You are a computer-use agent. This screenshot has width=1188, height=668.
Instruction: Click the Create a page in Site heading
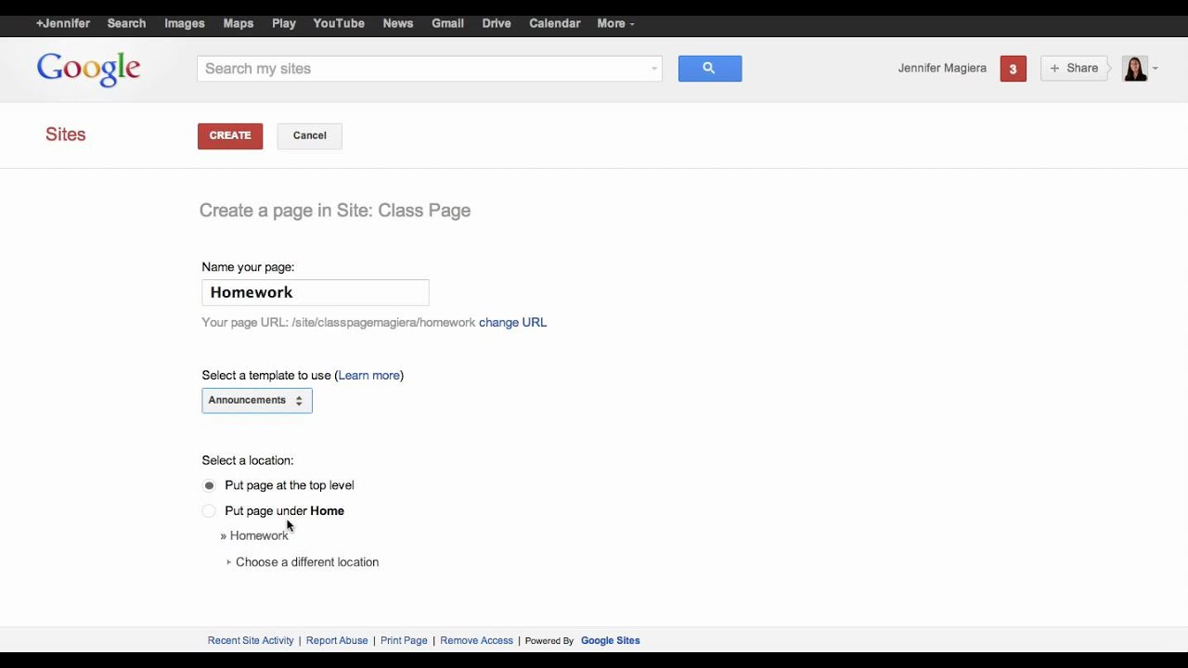[x=335, y=211]
